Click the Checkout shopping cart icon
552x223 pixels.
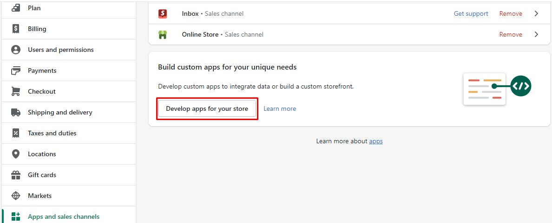[x=16, y=91]
